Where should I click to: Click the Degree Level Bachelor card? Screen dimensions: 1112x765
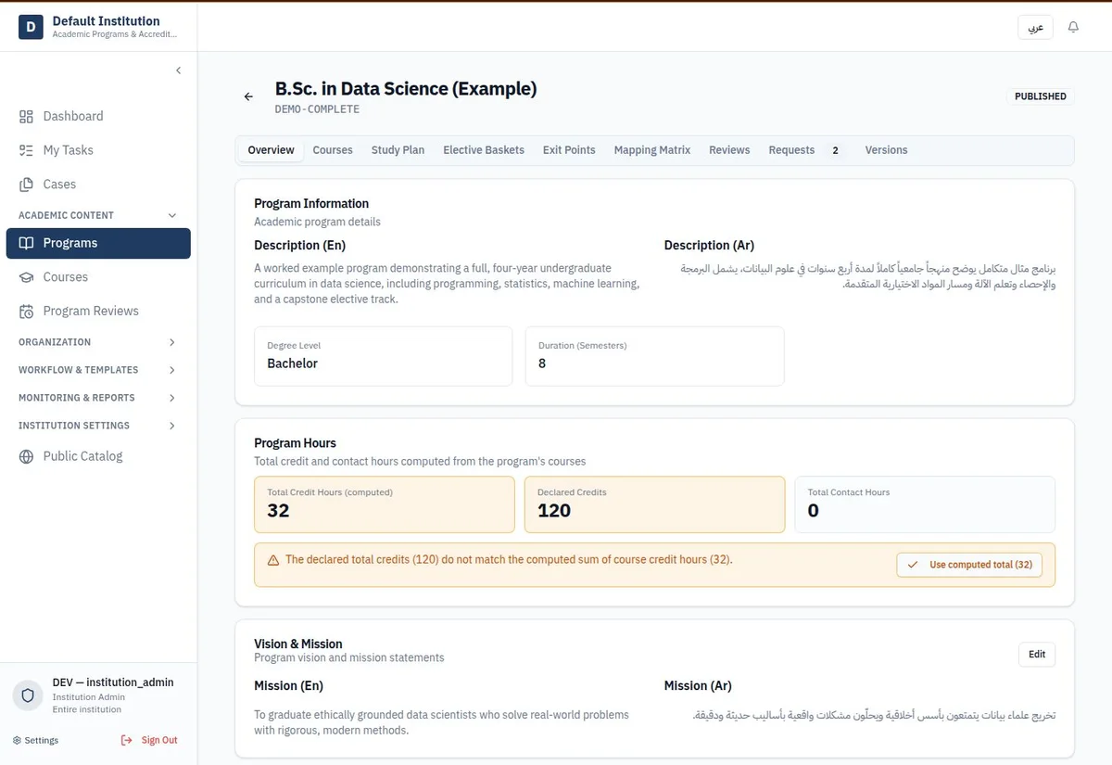(383, 356)
